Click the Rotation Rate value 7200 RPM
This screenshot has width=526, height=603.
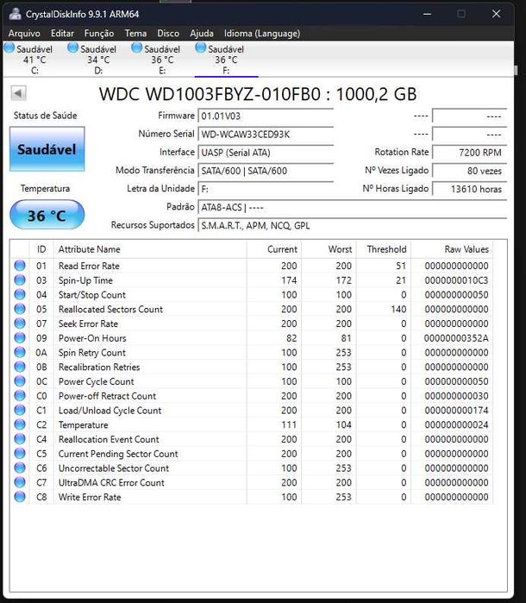click(x=469, y=153)
